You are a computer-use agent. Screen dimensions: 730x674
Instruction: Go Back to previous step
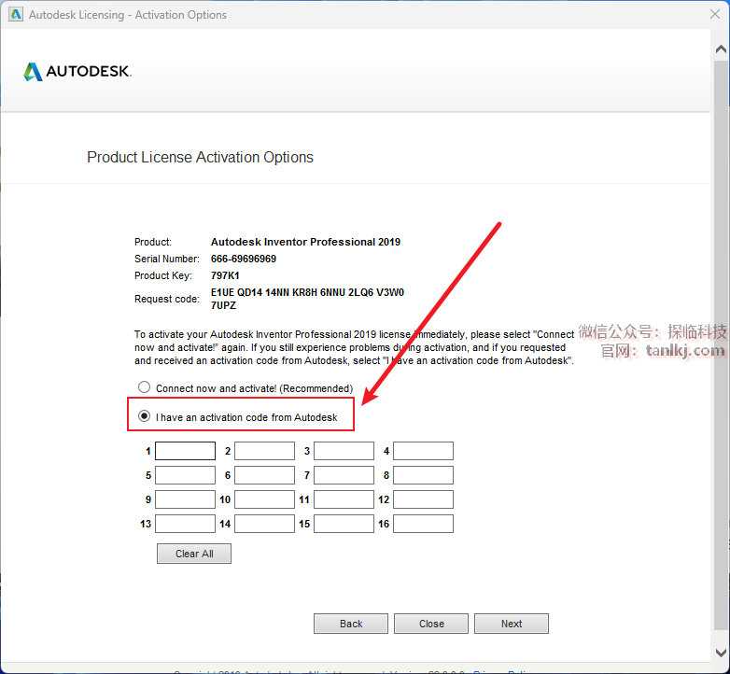[x=351, y=624]
